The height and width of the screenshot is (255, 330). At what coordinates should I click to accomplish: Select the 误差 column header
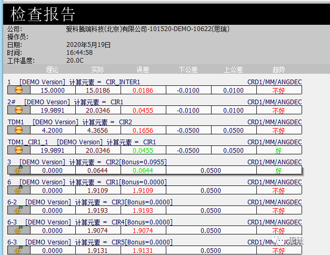coord(143,70)
